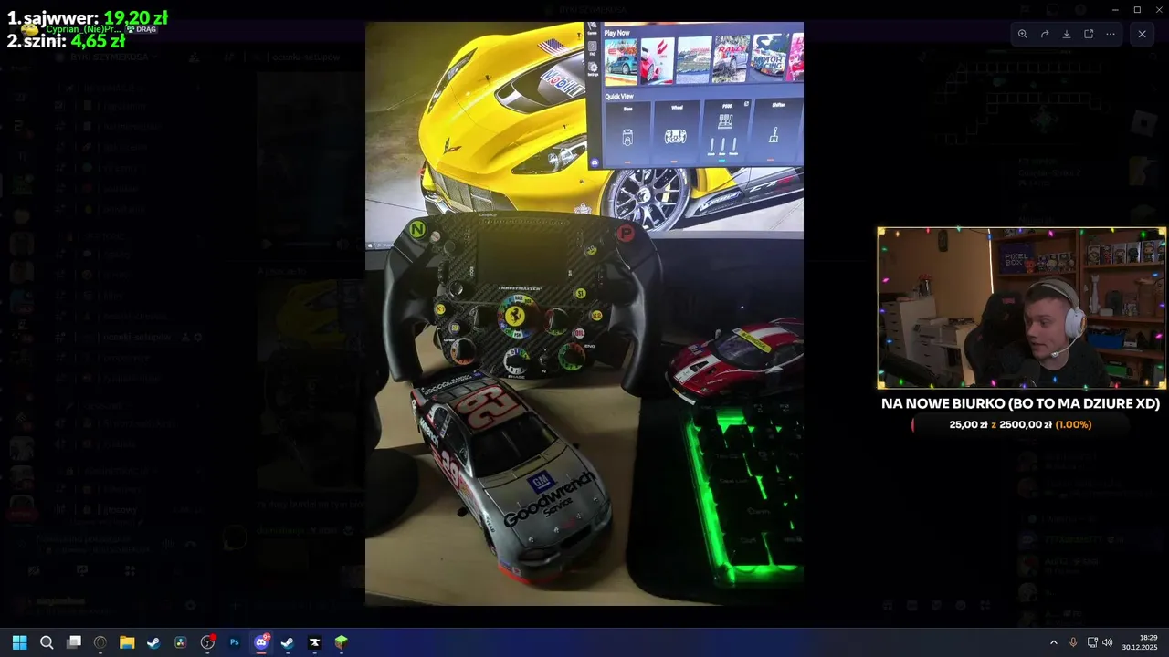This screenshot has height=657, width=1169.
Task: Open Windows Search from the taskbar
Action: [x=47, y=642]
